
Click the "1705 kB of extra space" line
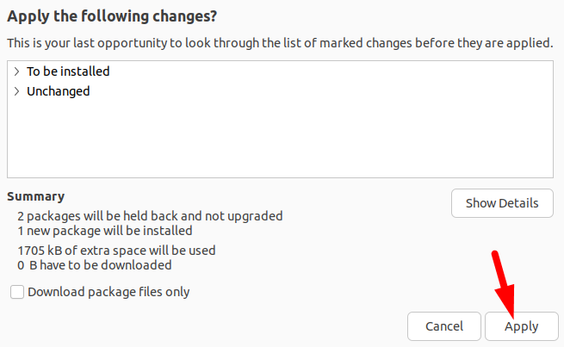coord(116,251)
